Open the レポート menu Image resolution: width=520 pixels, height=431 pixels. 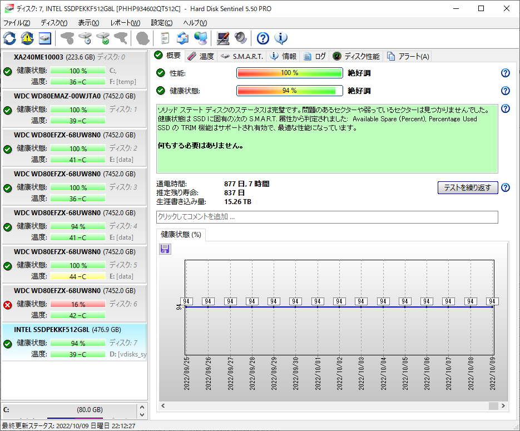point(125,23)
